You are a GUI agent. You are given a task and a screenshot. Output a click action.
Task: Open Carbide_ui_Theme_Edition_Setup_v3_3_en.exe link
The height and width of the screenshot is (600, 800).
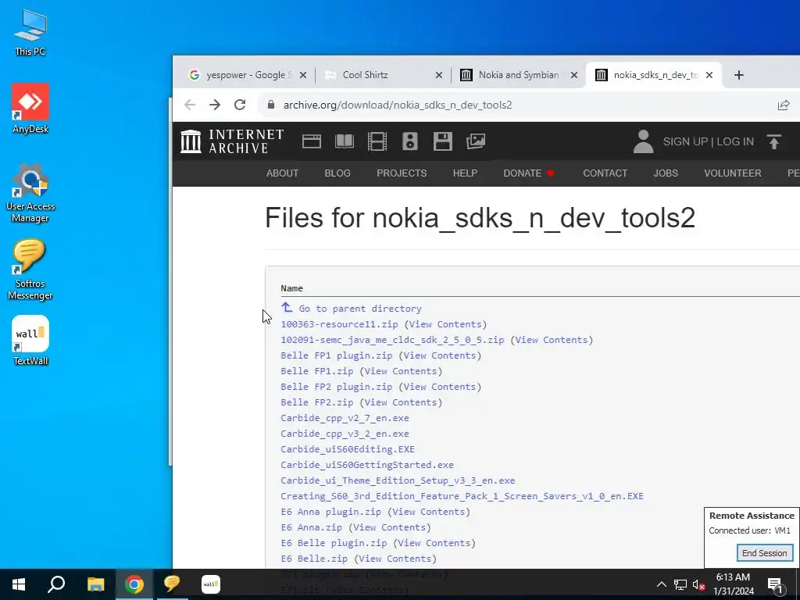tap(398, 480)
